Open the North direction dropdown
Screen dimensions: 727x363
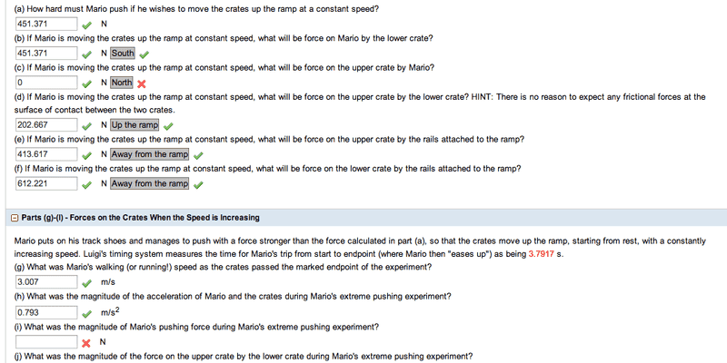[122, 83]
